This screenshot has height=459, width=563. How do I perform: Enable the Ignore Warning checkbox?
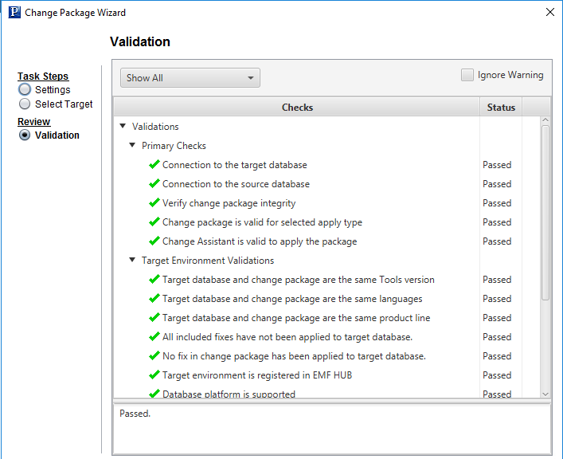click(x=467, y=75)
